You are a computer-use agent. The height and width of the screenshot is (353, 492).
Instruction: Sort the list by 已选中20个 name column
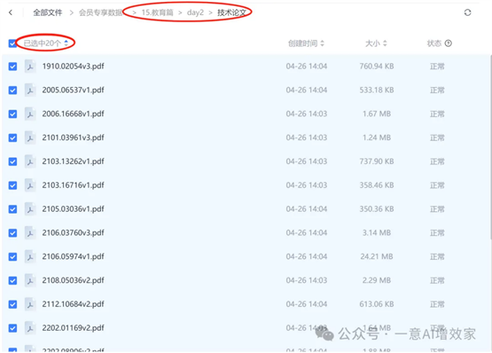pos(46,43)
